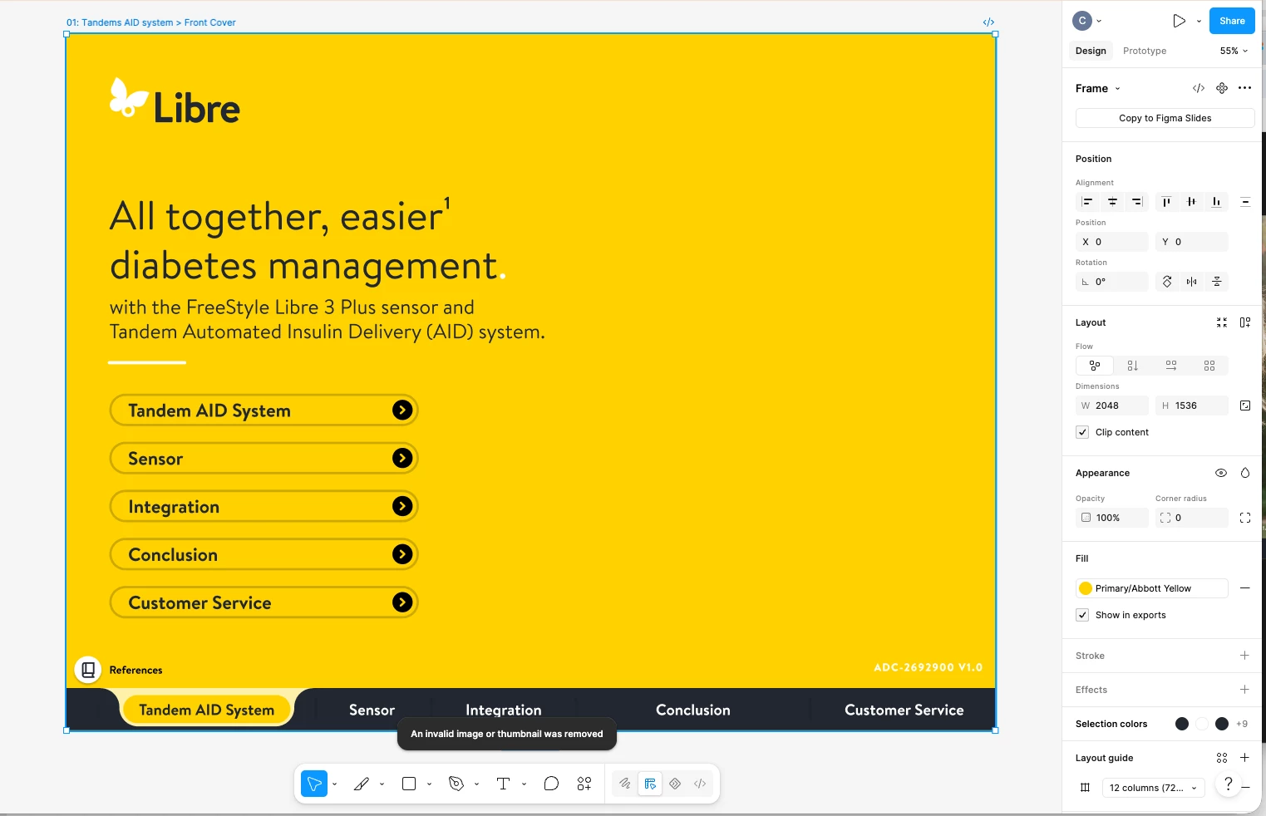1266x816 pixels.
Task: Flip the frame horizontally
Action: click(1192, 282)
